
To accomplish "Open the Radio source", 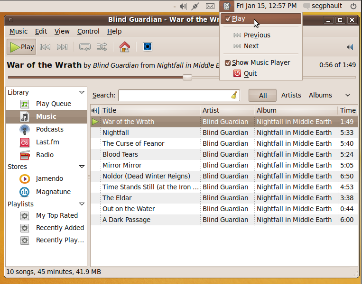I will 46,155.
